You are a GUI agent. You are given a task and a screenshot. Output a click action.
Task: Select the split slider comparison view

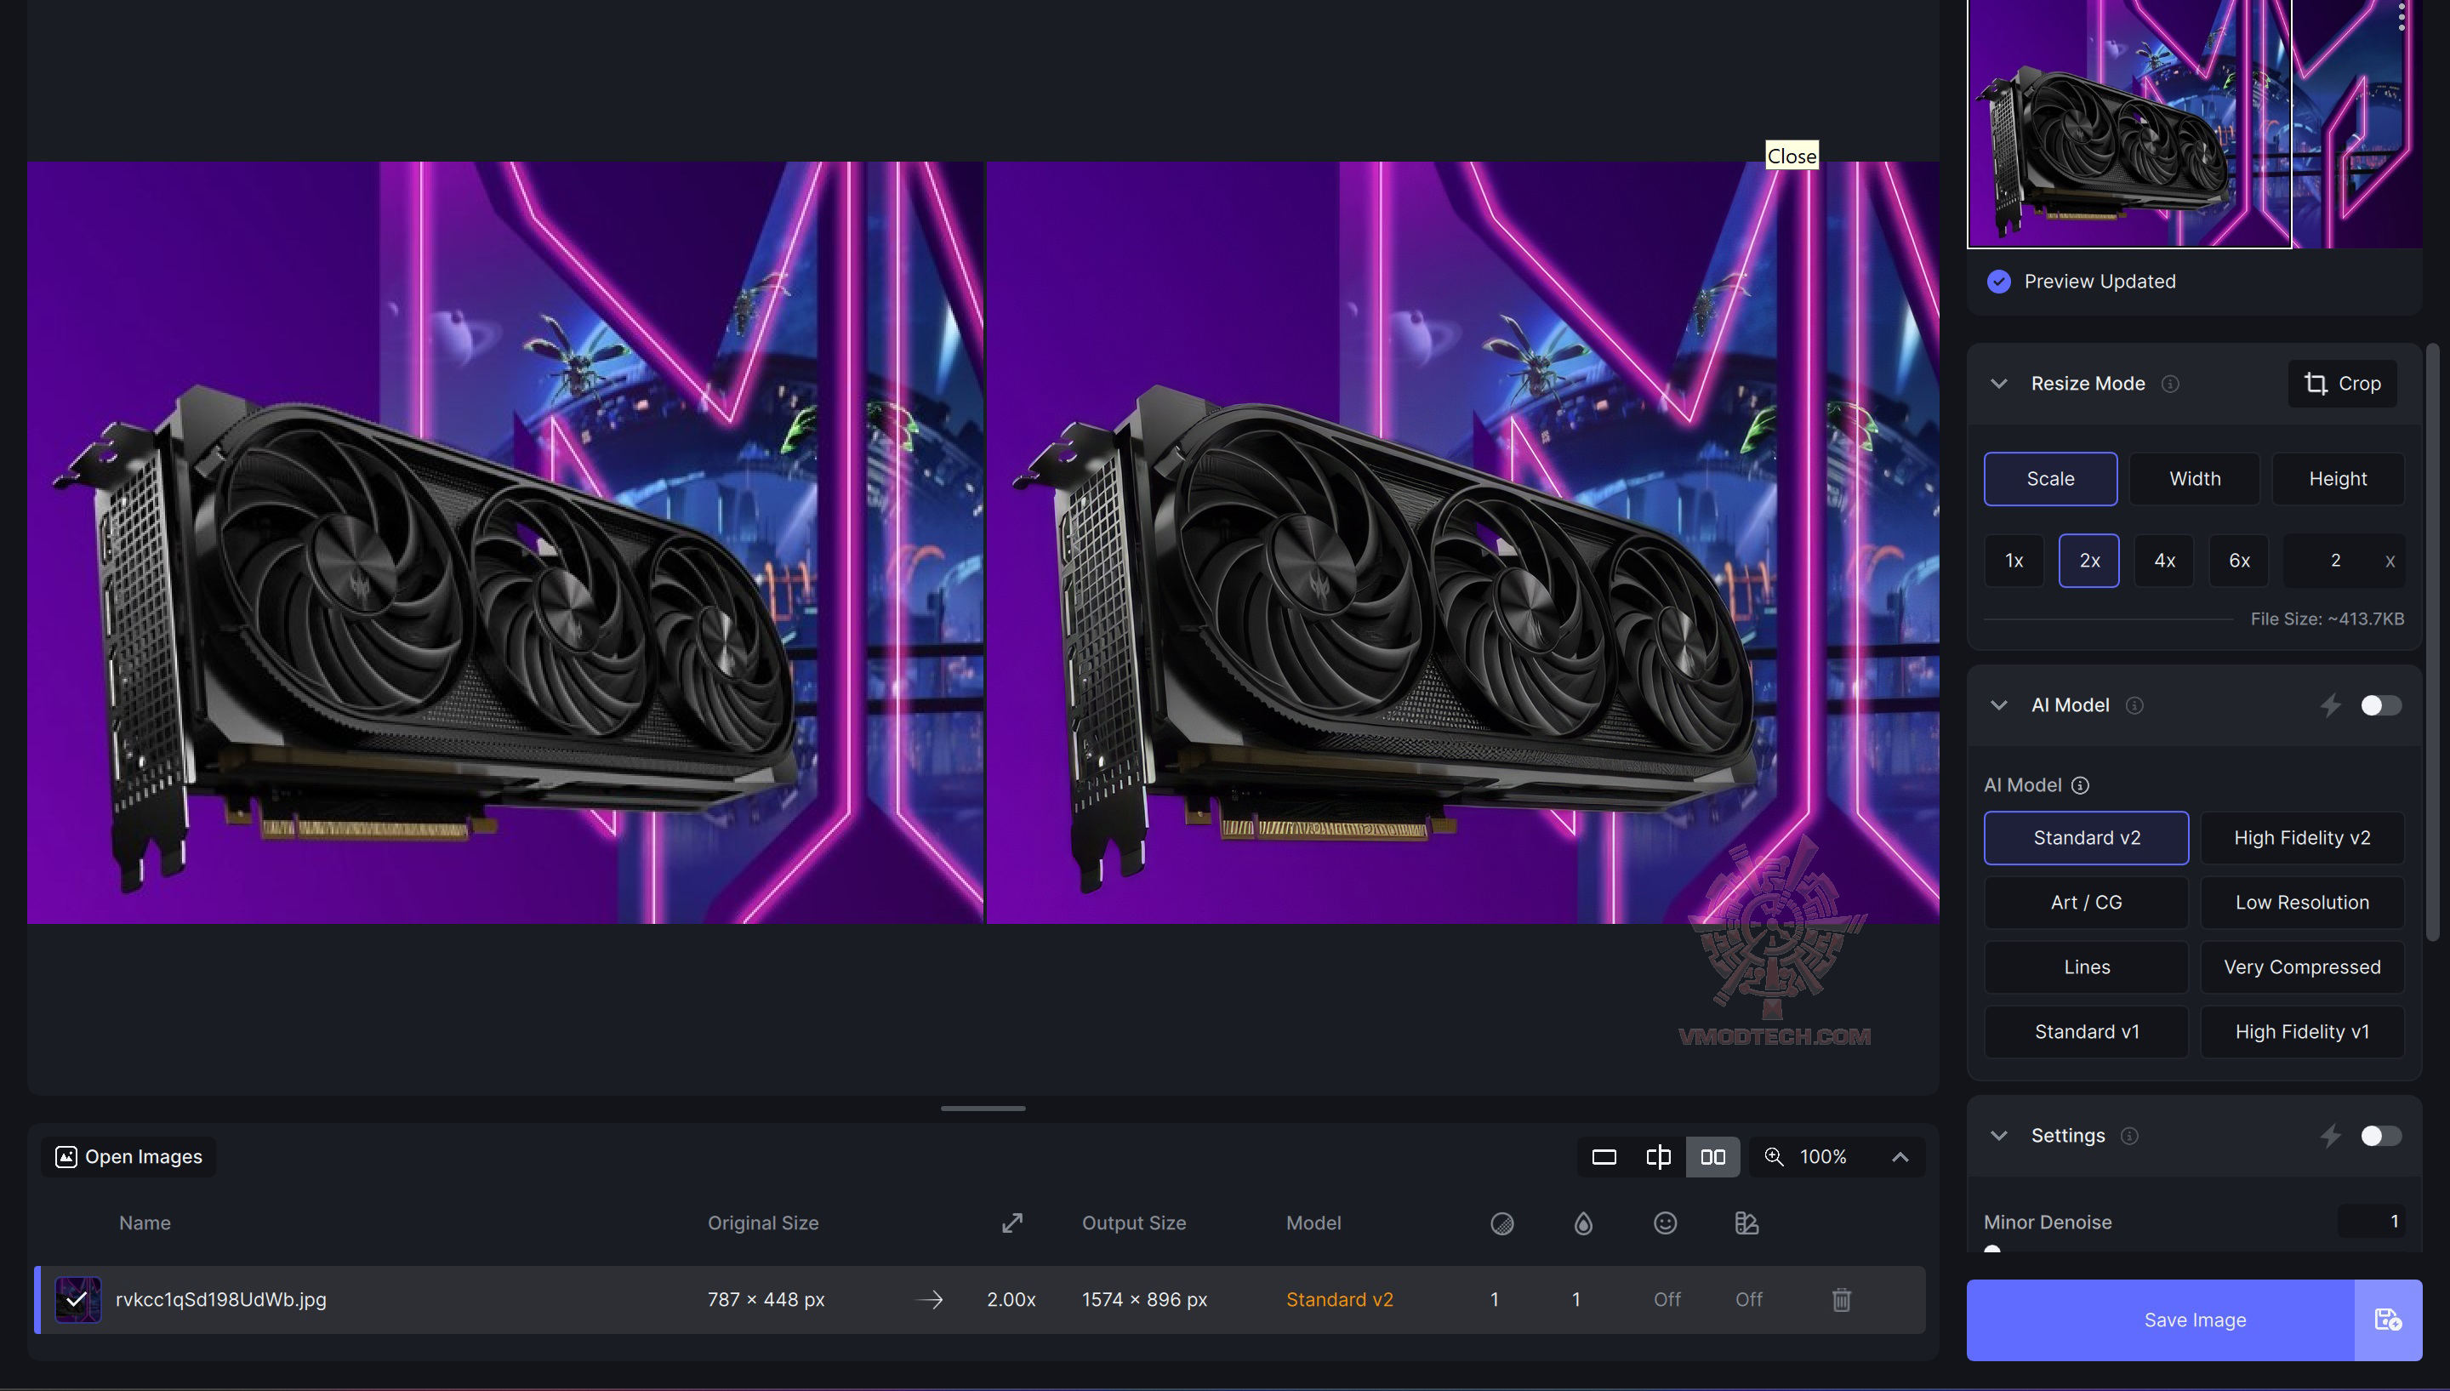pos(1658,1157)
